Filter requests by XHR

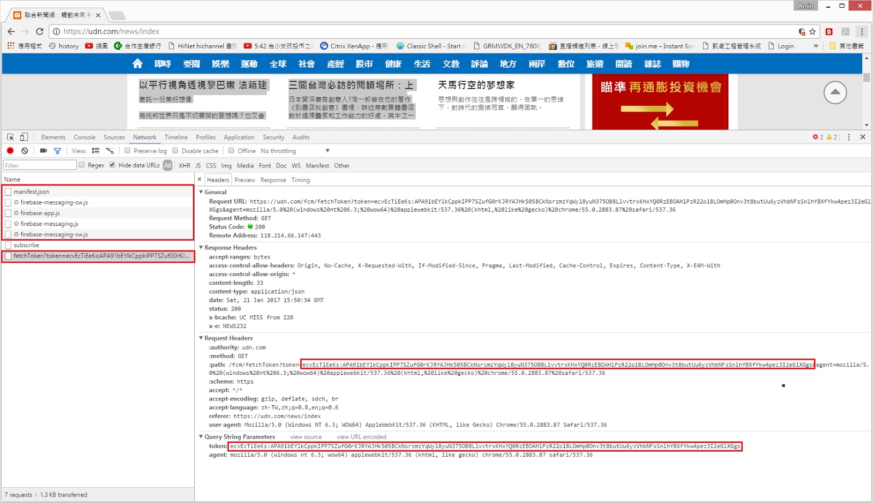(184, 165)
